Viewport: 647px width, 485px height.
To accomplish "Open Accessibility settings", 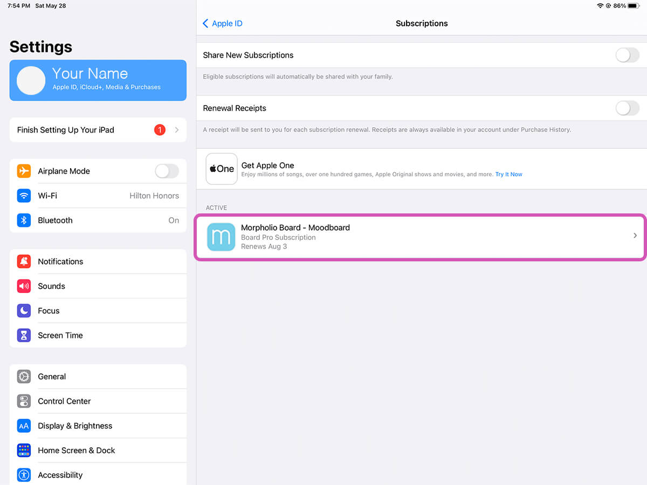I will tap(60, 475).
